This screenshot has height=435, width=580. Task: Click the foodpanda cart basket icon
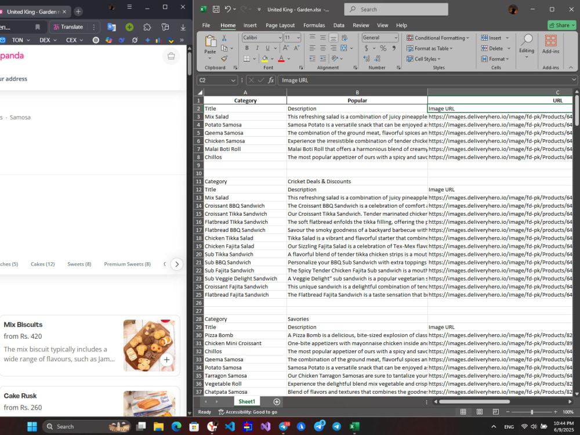click(171, 56)
